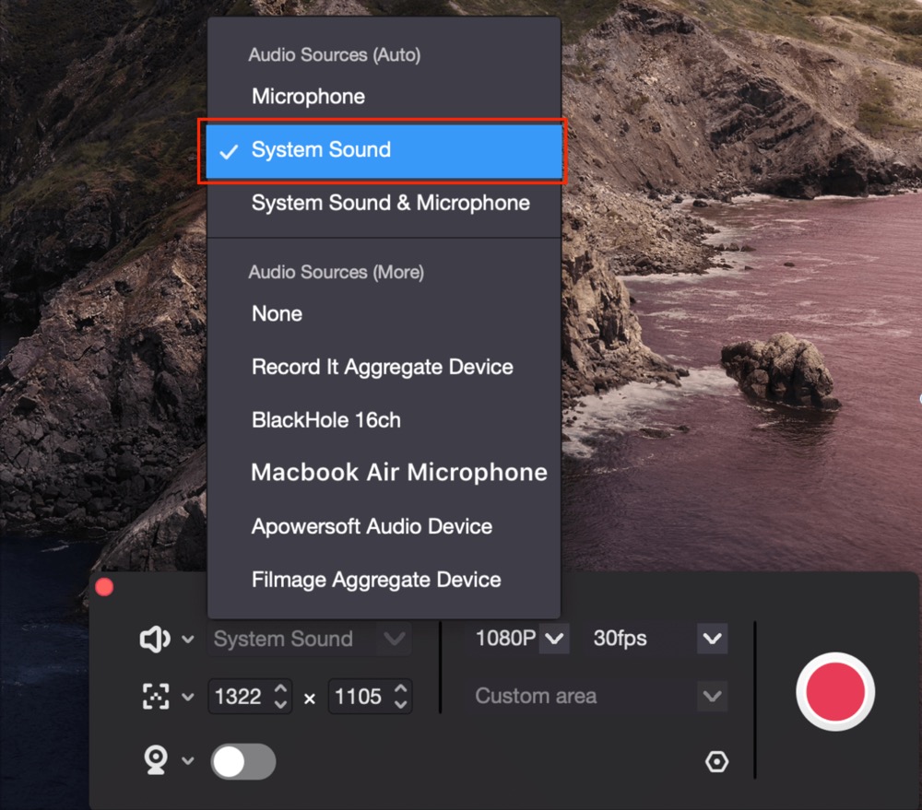Select None as audio source
Viewport: 922px width, 810px height.
point(384,314)
